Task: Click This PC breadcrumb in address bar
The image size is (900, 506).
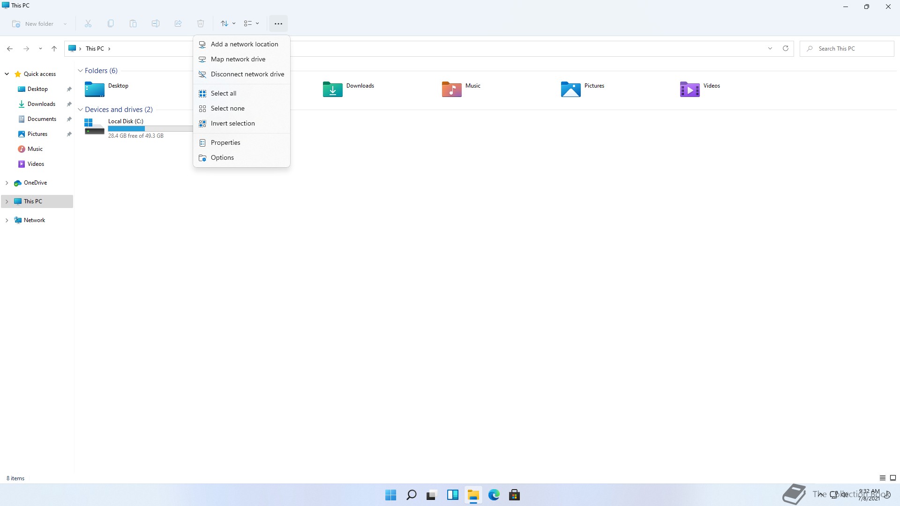Action: 95,49
